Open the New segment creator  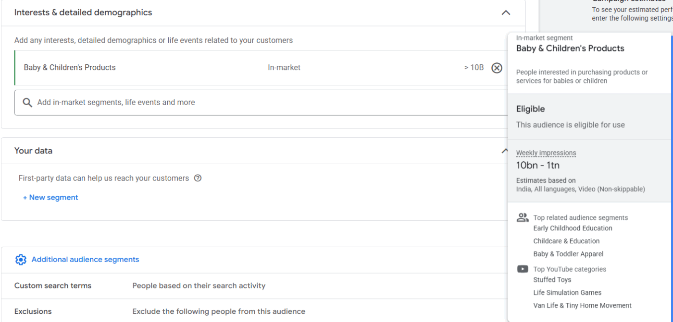(x=50, y=197)
